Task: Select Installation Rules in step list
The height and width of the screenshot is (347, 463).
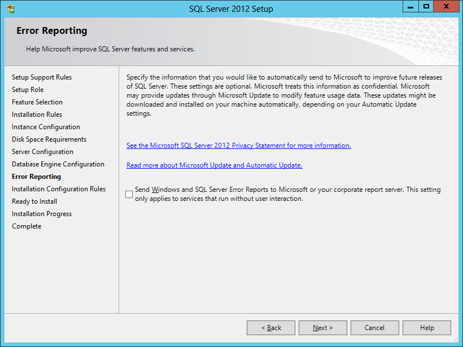Action: [37, 115]
